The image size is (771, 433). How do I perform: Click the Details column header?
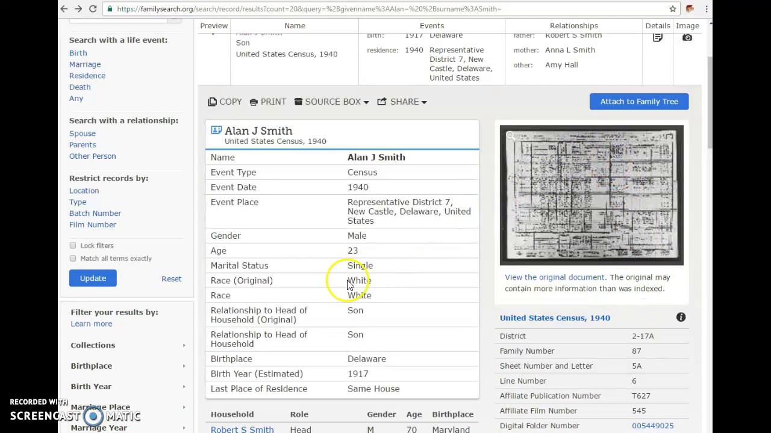(658, 26)
